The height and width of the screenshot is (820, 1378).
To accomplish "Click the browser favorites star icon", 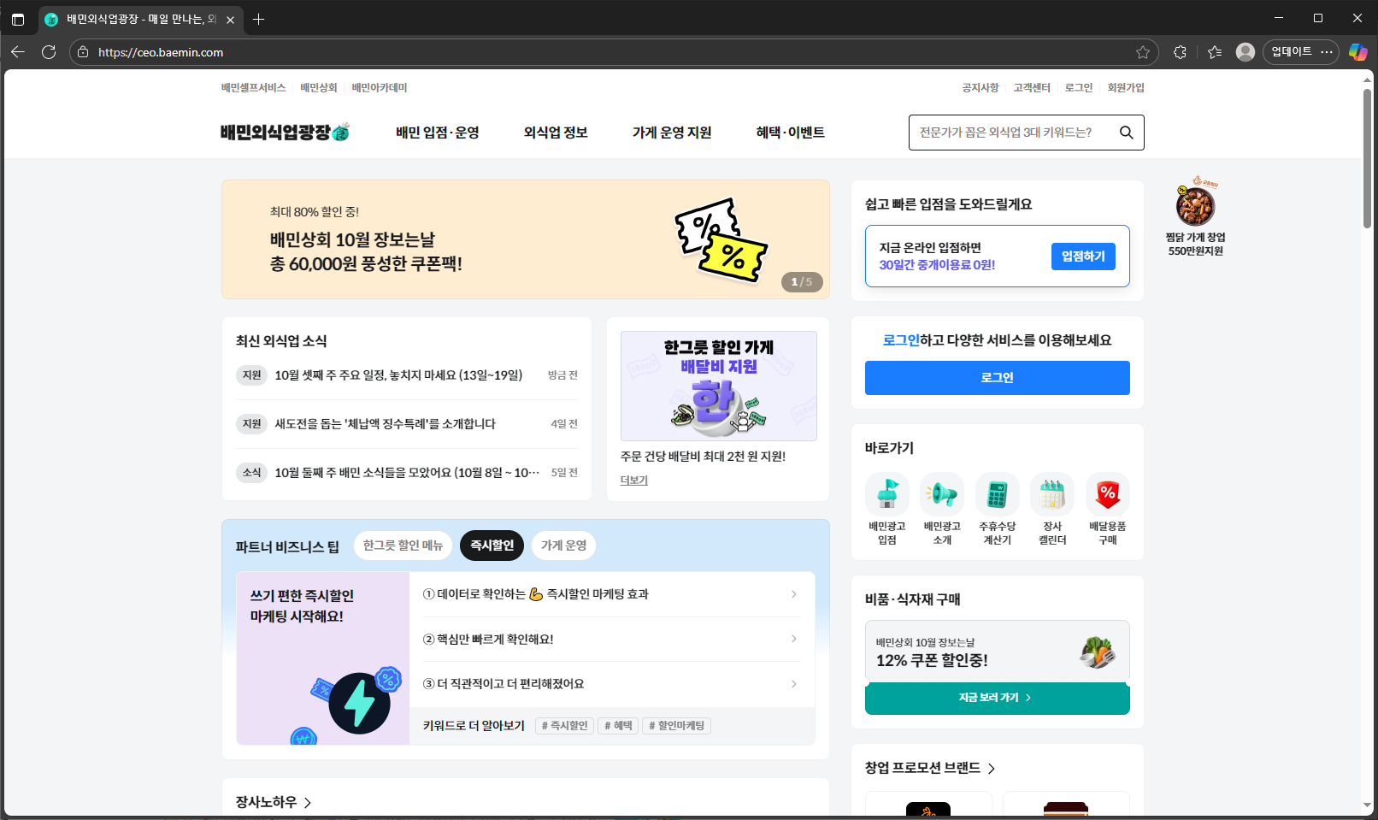I will click(x=1142, y=52).
